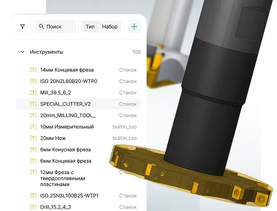Open the filter funnel icon
The width and height of the screenshot is (277, 211).
tap(23, 27)
